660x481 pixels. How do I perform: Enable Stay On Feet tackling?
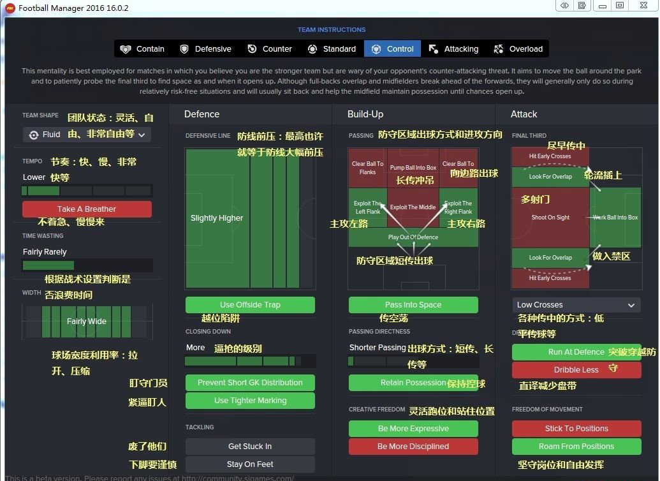coord(250,464)
